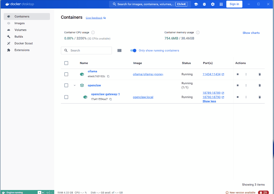This screenshot has width=274, height=194.
Task: Stop the ollama container
Action: click(x=238, y=74)
